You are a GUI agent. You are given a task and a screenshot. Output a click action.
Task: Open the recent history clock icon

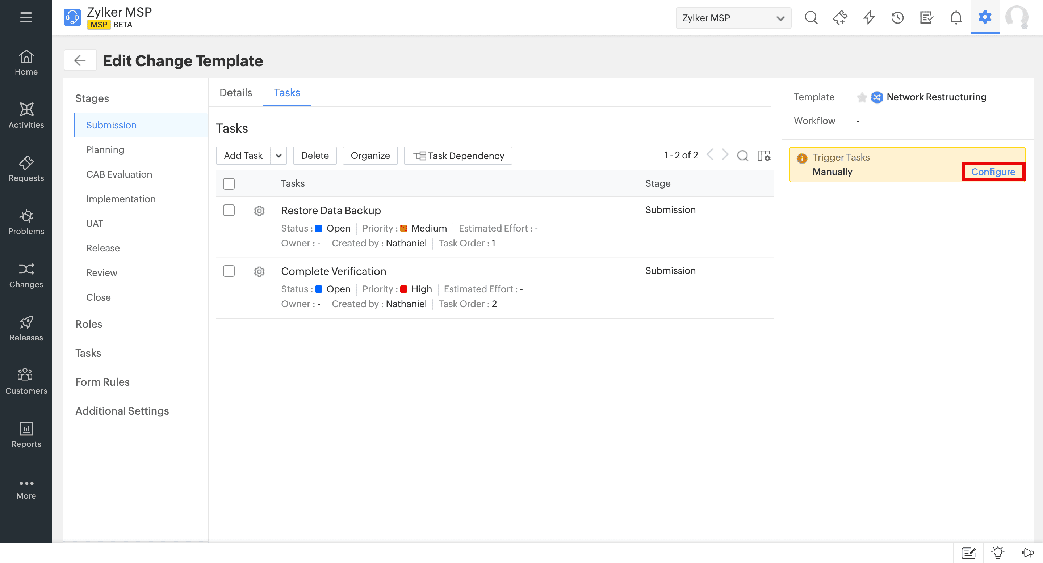tap(897, 18)
